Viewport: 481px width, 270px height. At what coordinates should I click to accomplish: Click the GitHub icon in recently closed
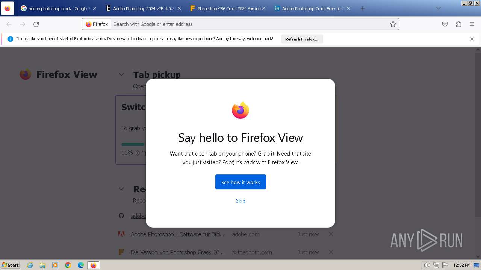coord(121,216)
